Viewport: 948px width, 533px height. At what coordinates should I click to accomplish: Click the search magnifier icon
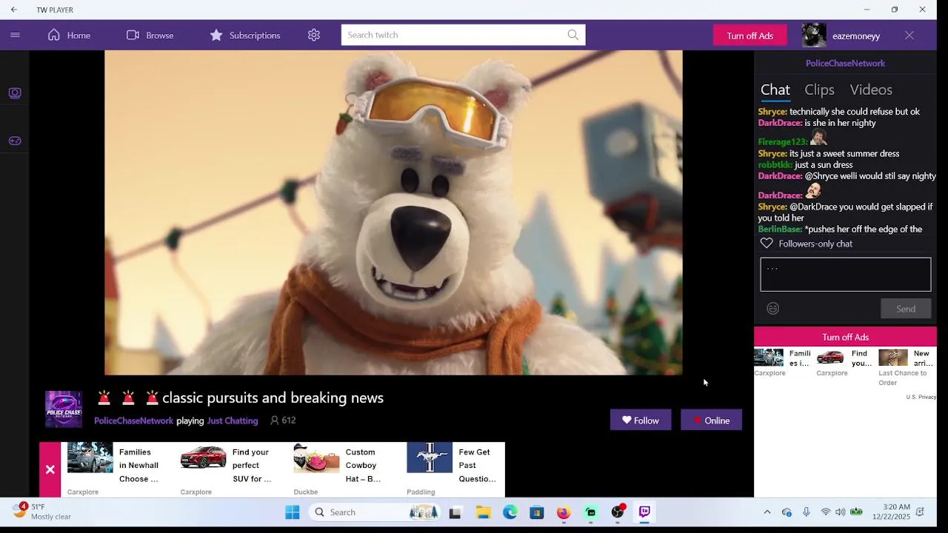(573, 35)
